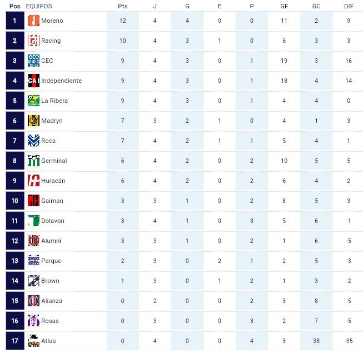Click the Brown team name

point(50,281)
